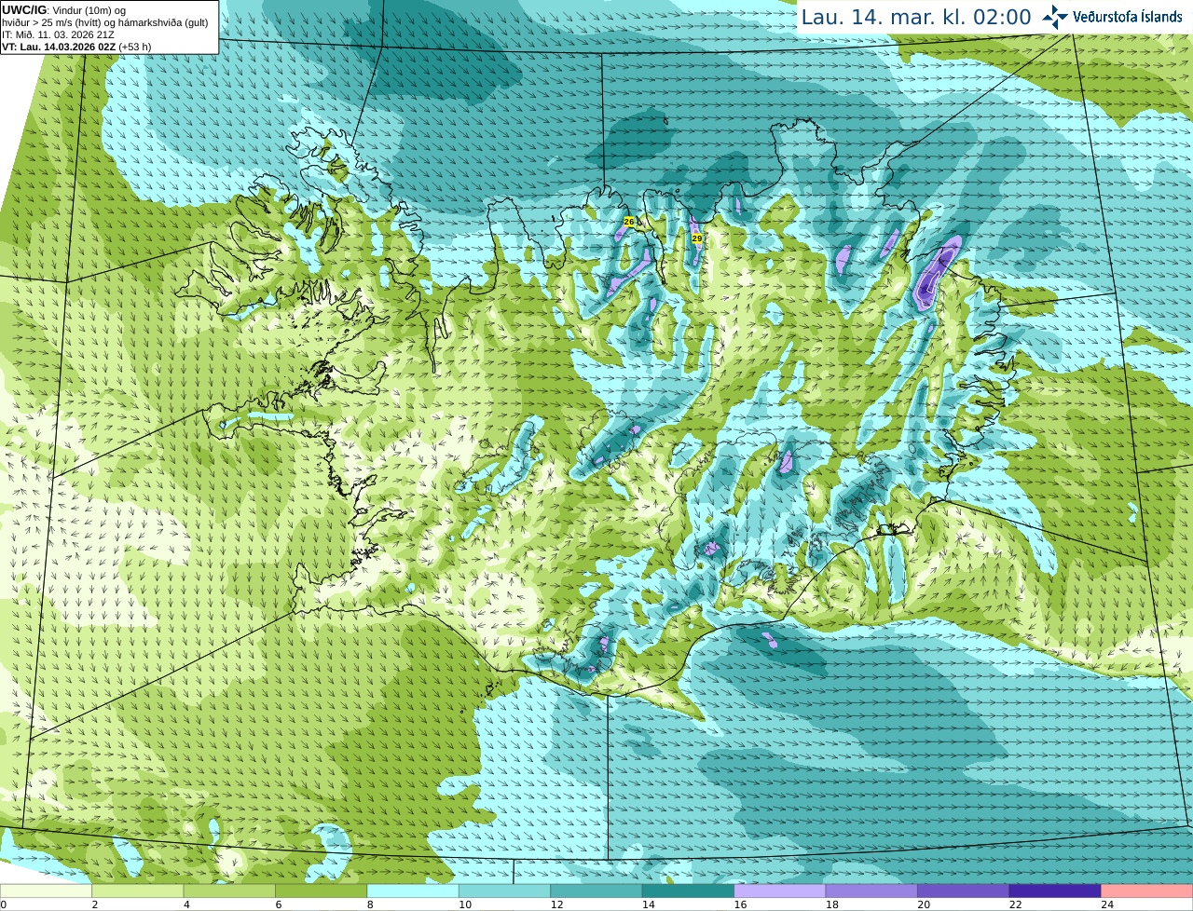
Task: Pick the 12–14 m/s teal legend swatch
Action: pos(596,891)
